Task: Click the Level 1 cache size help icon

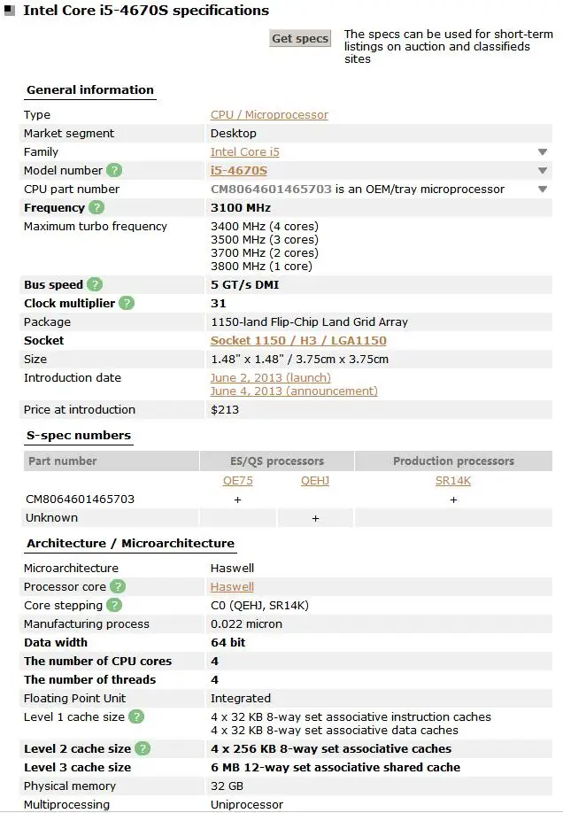Action: [136, 717]
